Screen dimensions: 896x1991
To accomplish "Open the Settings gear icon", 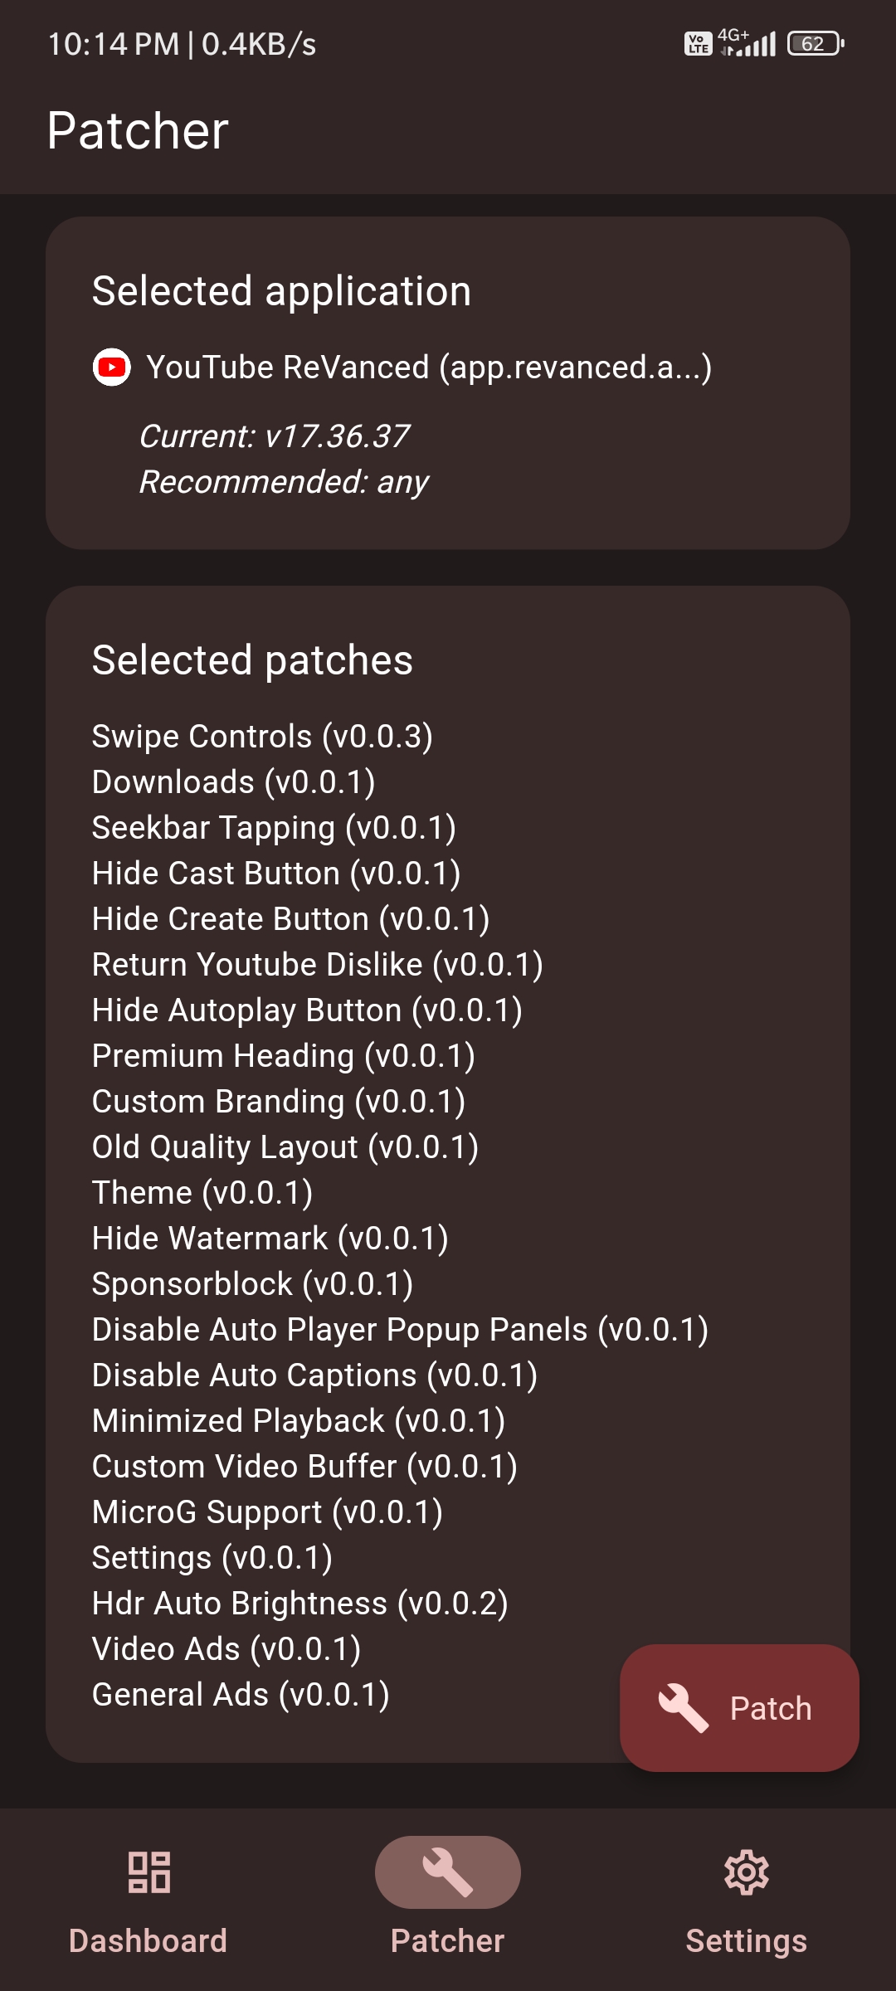I will pyautogui.click(x=746, y=1872).
